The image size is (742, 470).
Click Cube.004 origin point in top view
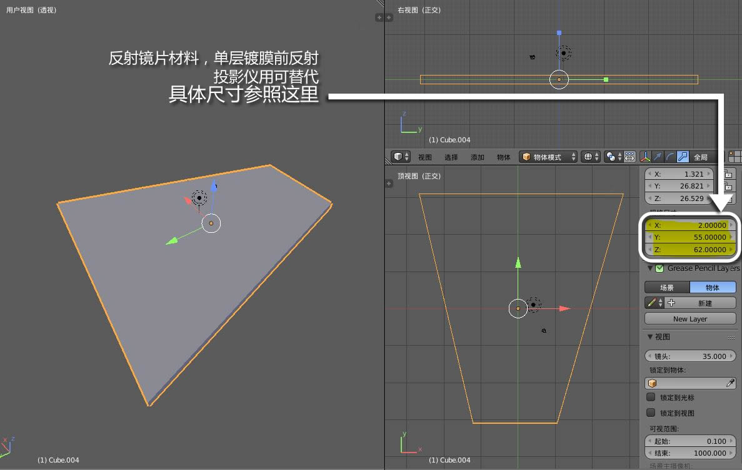point(518,308)
